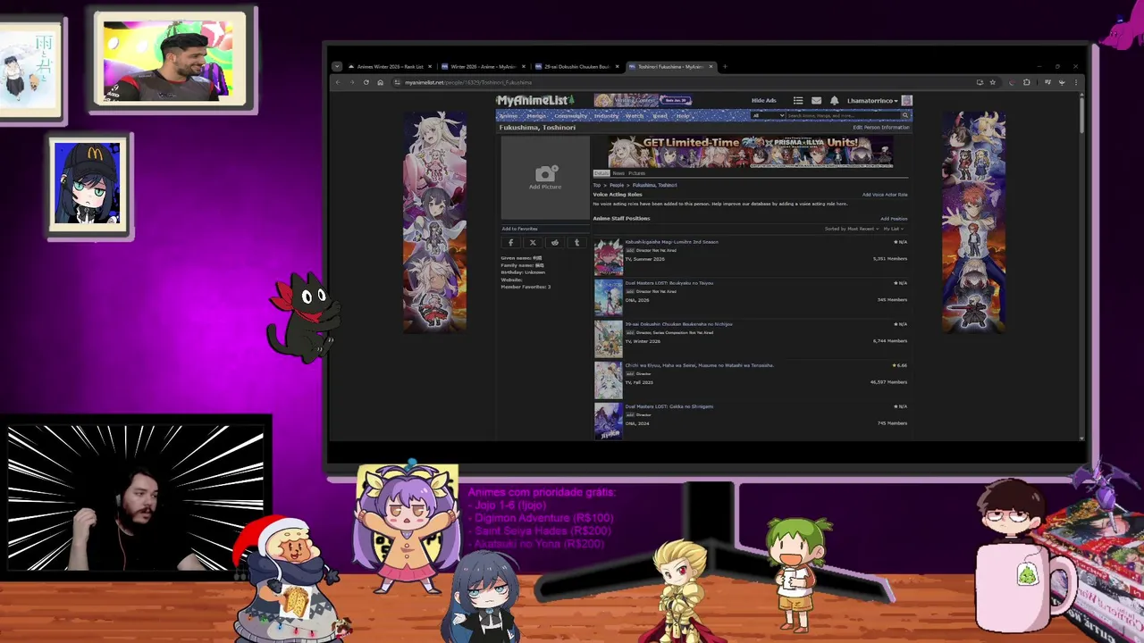Click the Add Picture camera placeholder

(544, 177)
